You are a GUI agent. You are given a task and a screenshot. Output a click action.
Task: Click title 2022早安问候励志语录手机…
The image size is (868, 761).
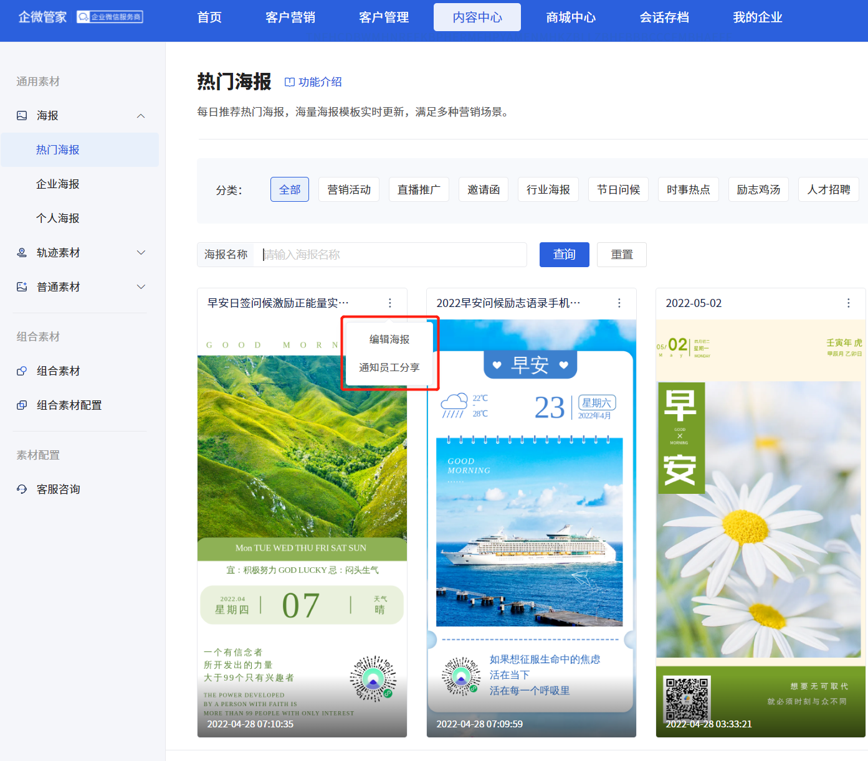coord(508,303)
